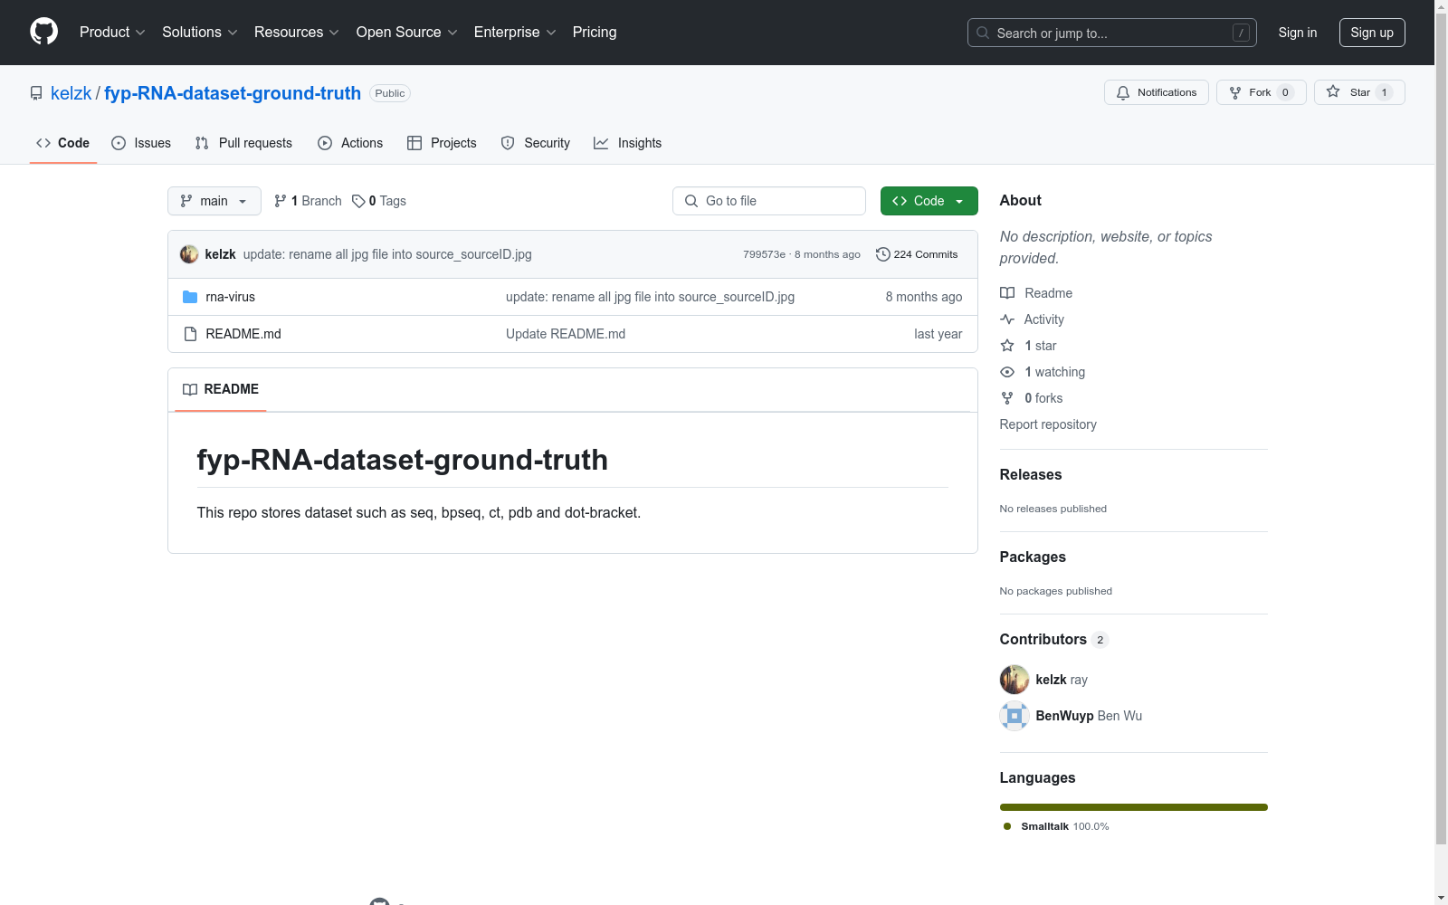
Task: Click the fork icon beside 0 forks
Action: [1007, 398]
